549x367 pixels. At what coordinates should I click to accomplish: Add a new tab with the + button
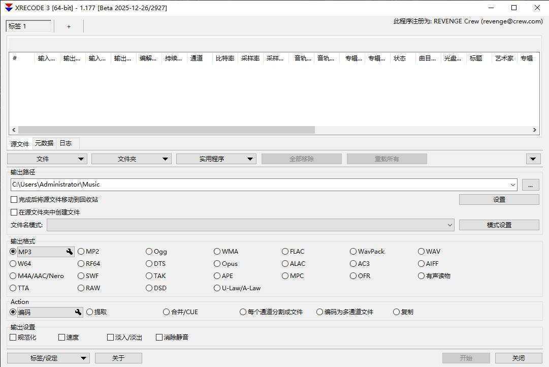click(x=69, y=26)
